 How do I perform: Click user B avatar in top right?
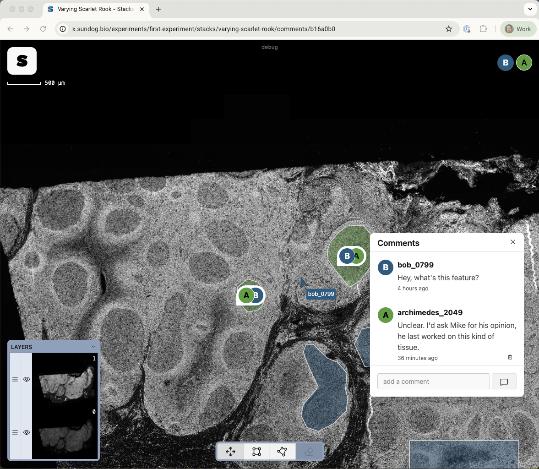[x=505, y=63]
